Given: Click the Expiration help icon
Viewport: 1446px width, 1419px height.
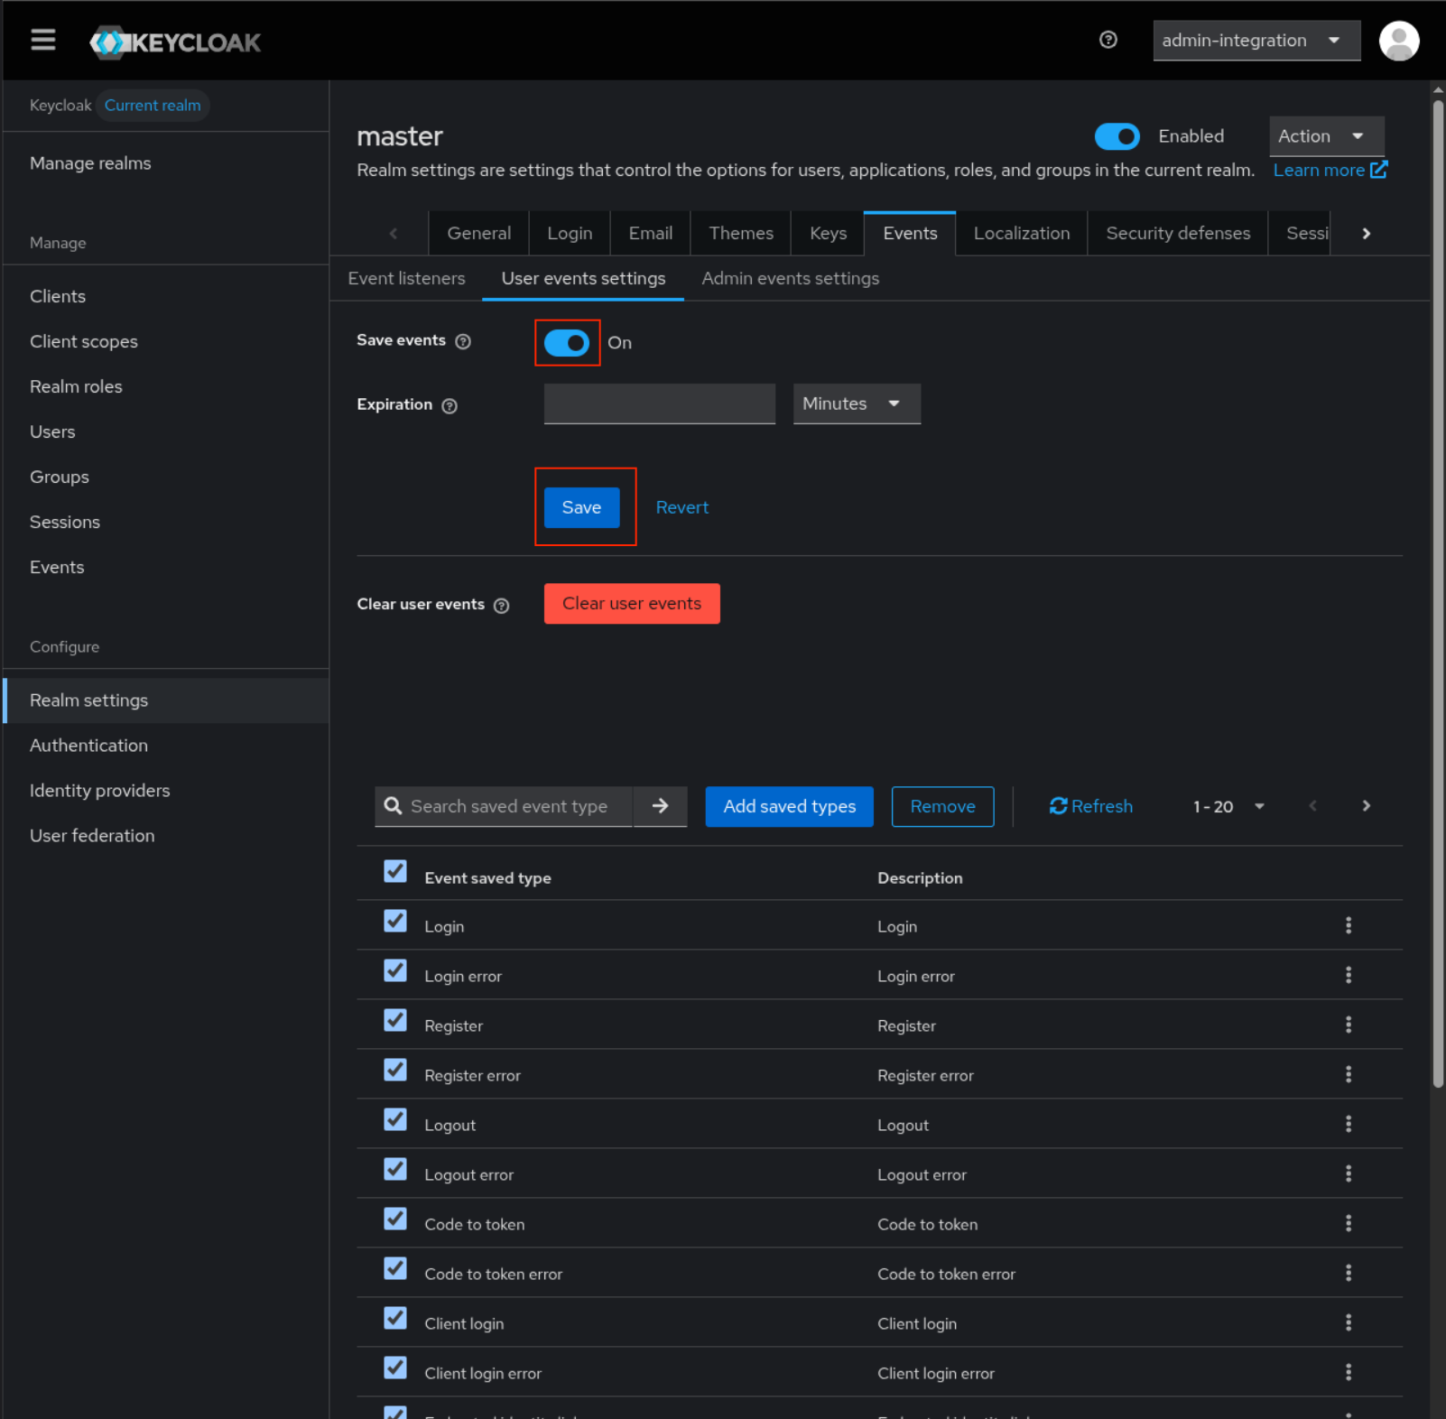Looking at the screenshot, I should click(450, 406).
